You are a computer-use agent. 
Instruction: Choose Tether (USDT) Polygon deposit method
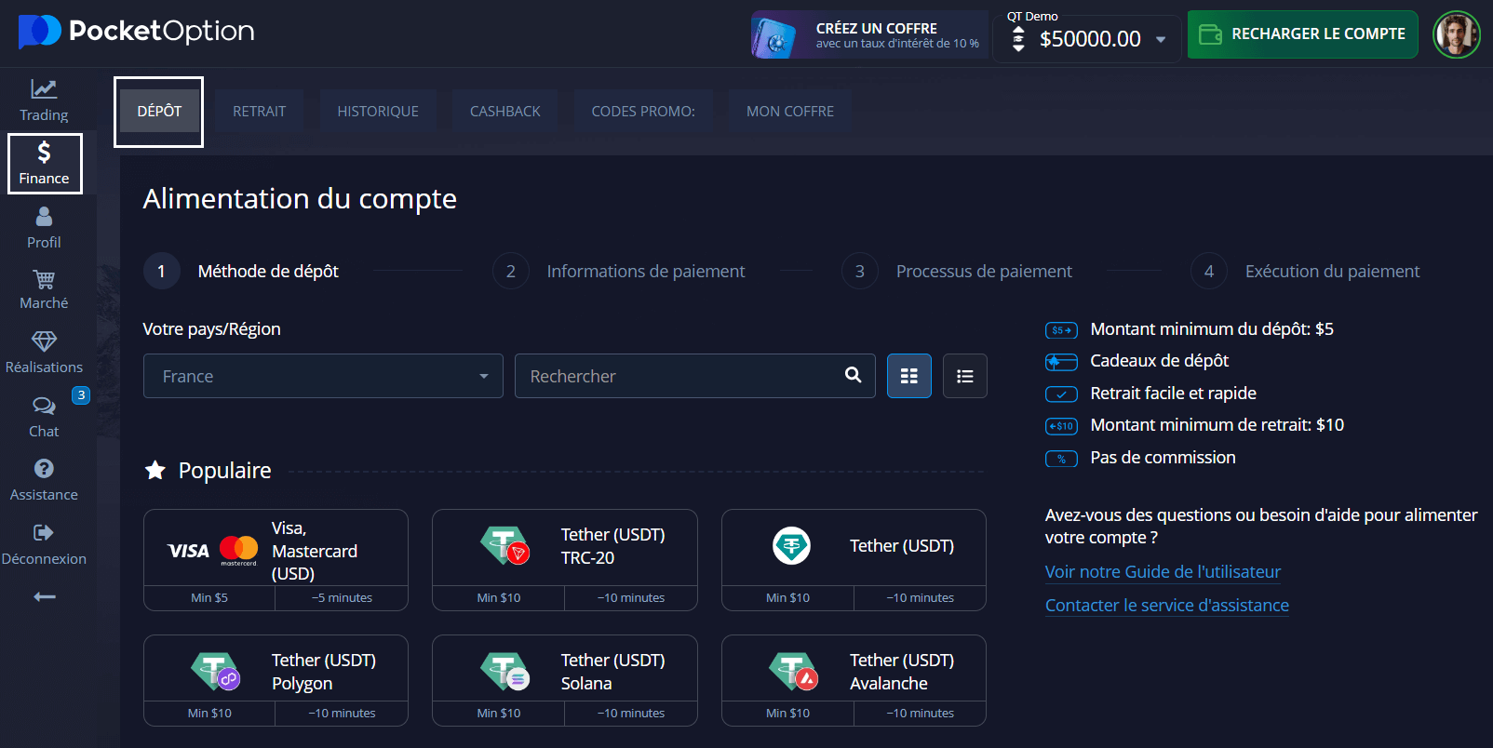(276, 680)
